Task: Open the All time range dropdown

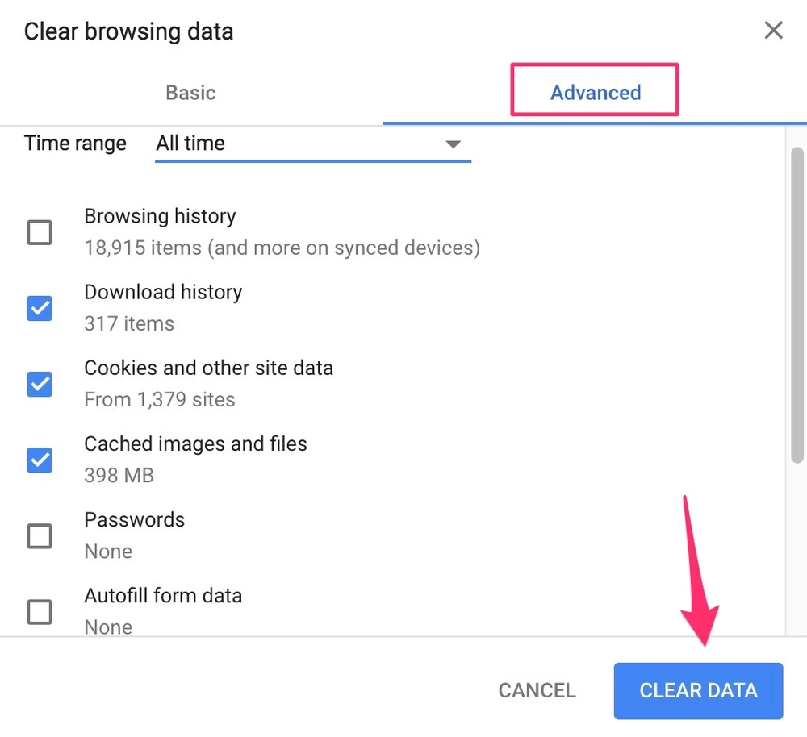Action: point(312,144)
